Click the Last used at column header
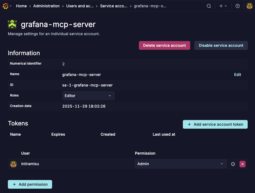 tap(164, 134)
